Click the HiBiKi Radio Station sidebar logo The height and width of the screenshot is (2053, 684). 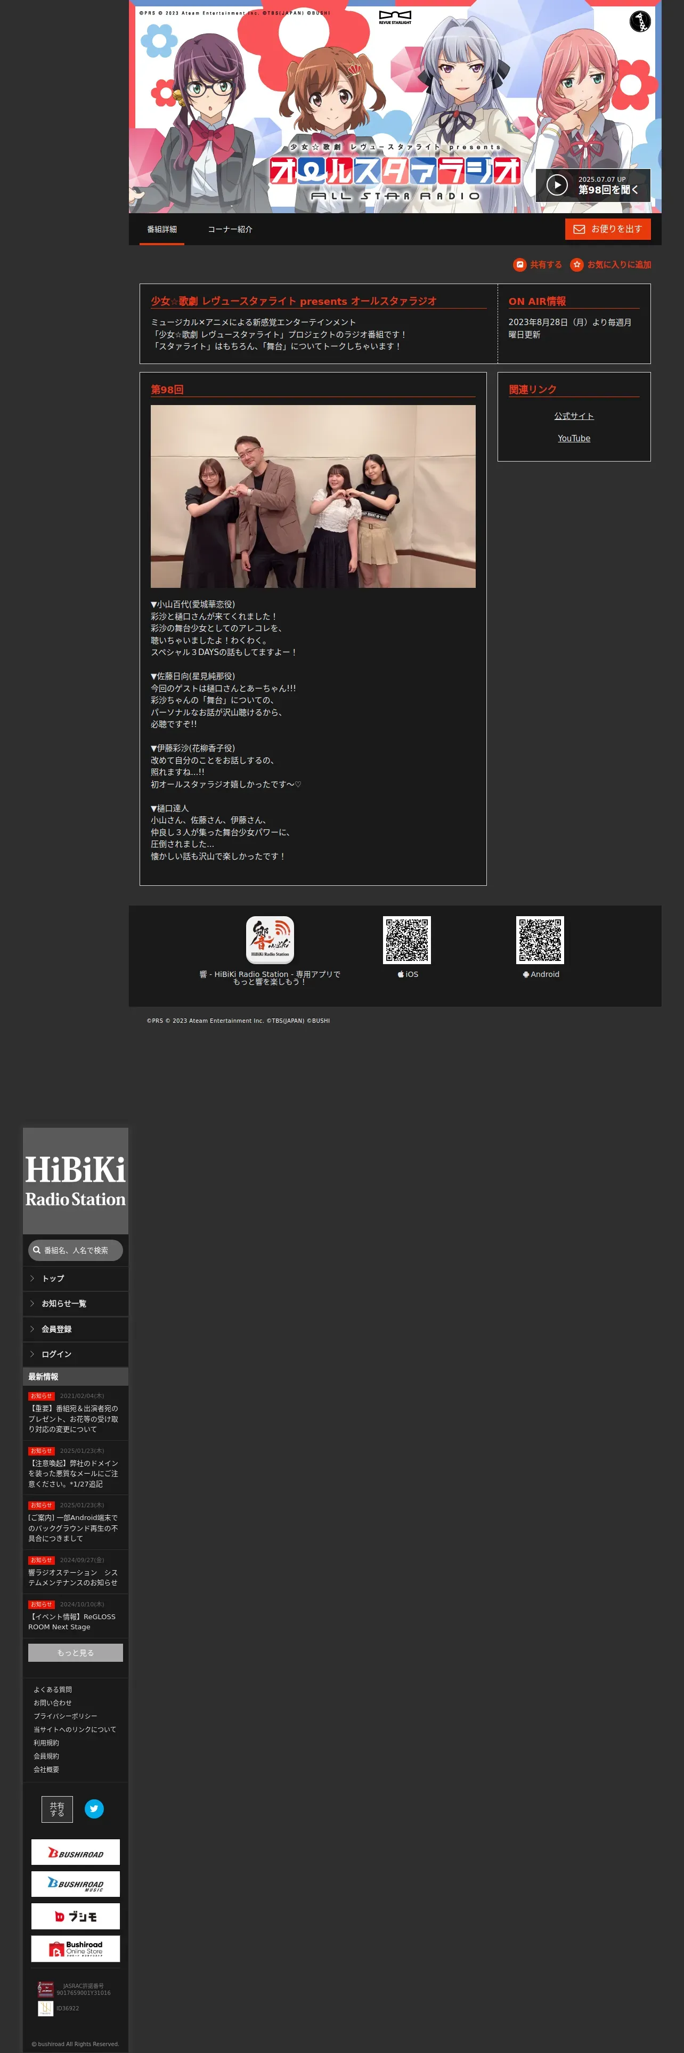point(76,1181)
